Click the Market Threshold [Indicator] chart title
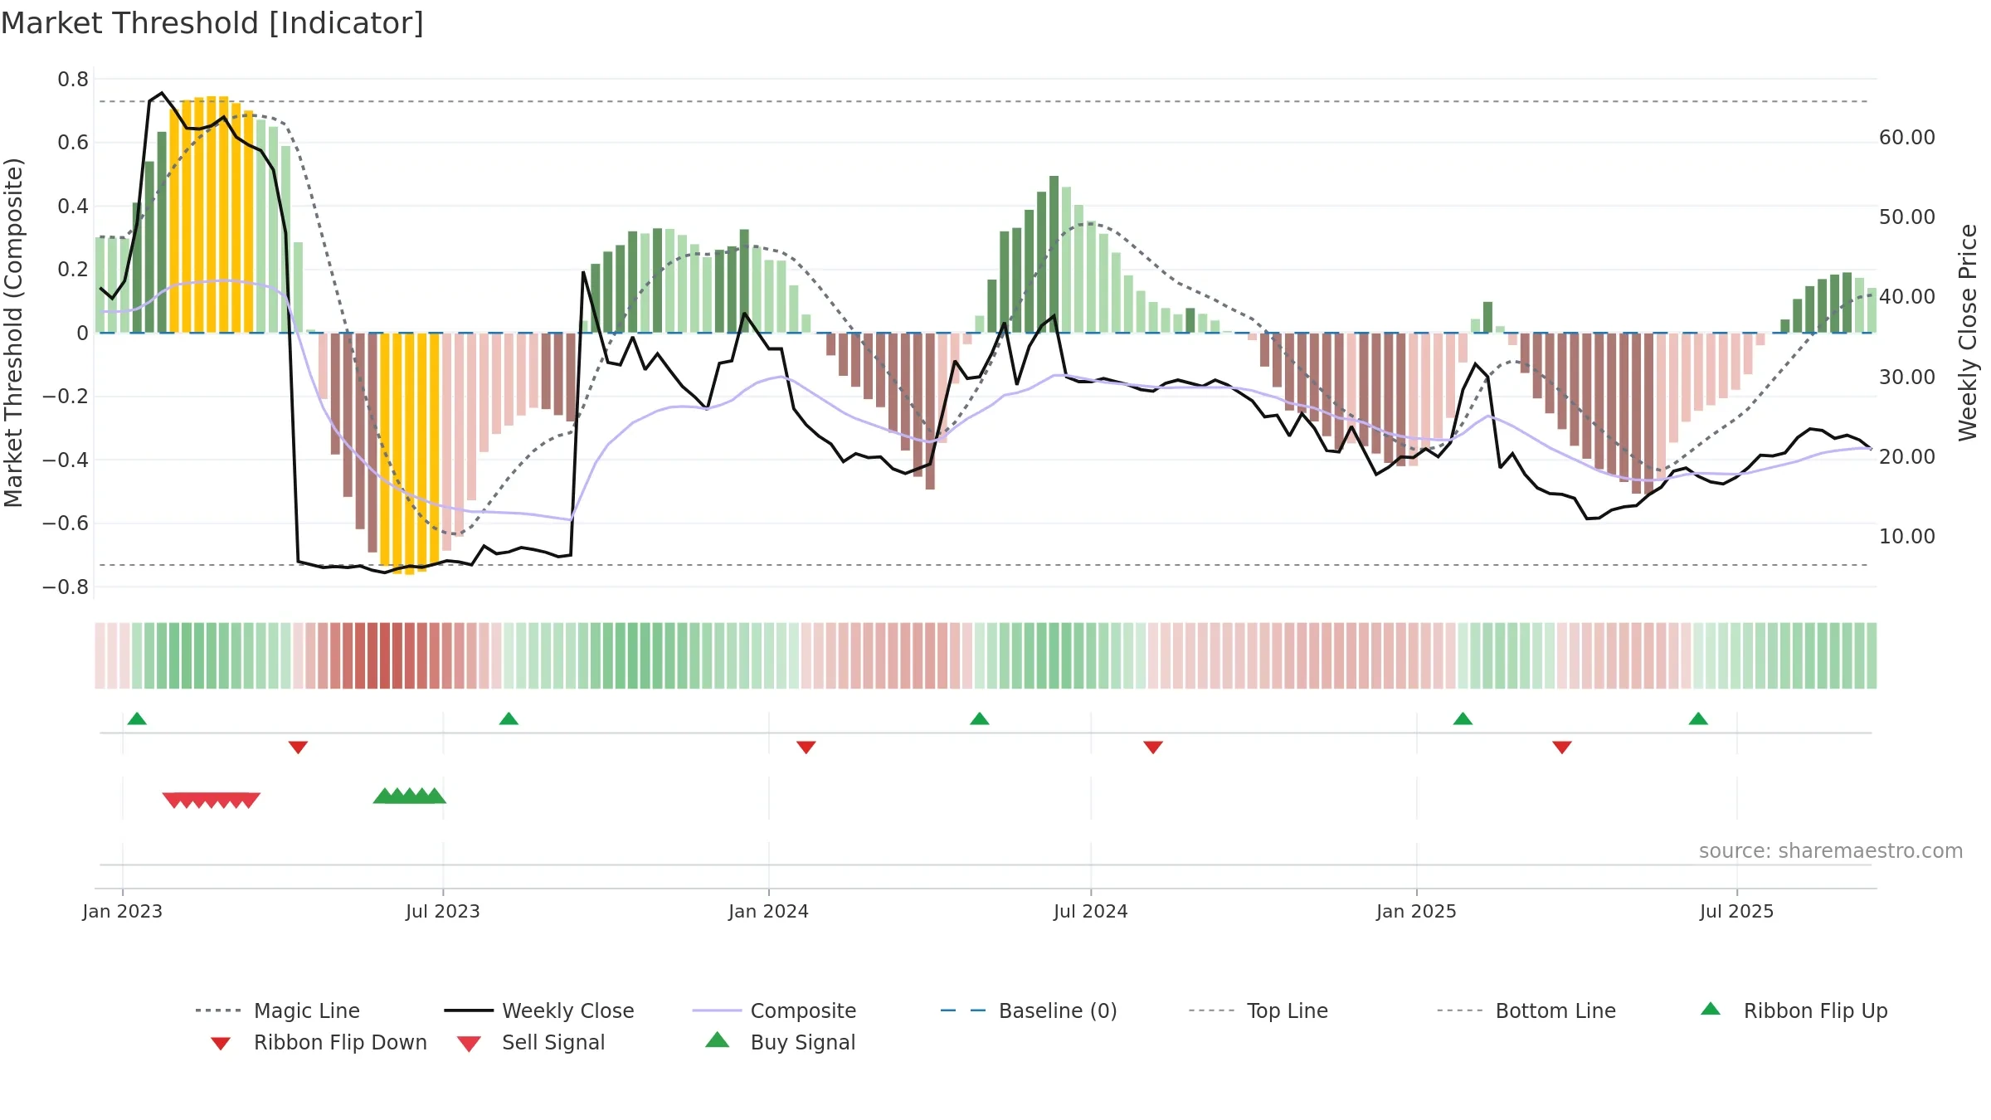This screenshot has height=1120, width=1991. point(212,23)
